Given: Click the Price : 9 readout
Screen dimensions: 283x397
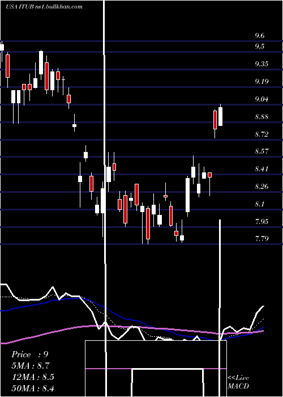Looking at the screenshot, I should point(30,354).
